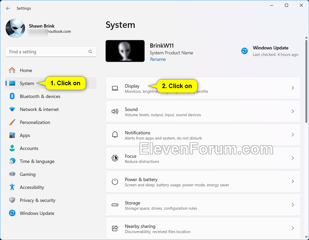Expand the Sound row chevron

293,112
